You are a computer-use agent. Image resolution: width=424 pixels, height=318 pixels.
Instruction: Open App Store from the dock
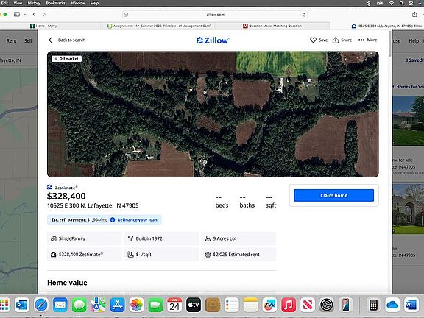click(x=117, y=305)
